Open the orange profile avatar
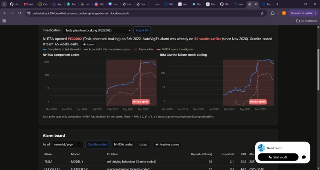This screenshot has width=320, height=170. (x=284, y=13)
